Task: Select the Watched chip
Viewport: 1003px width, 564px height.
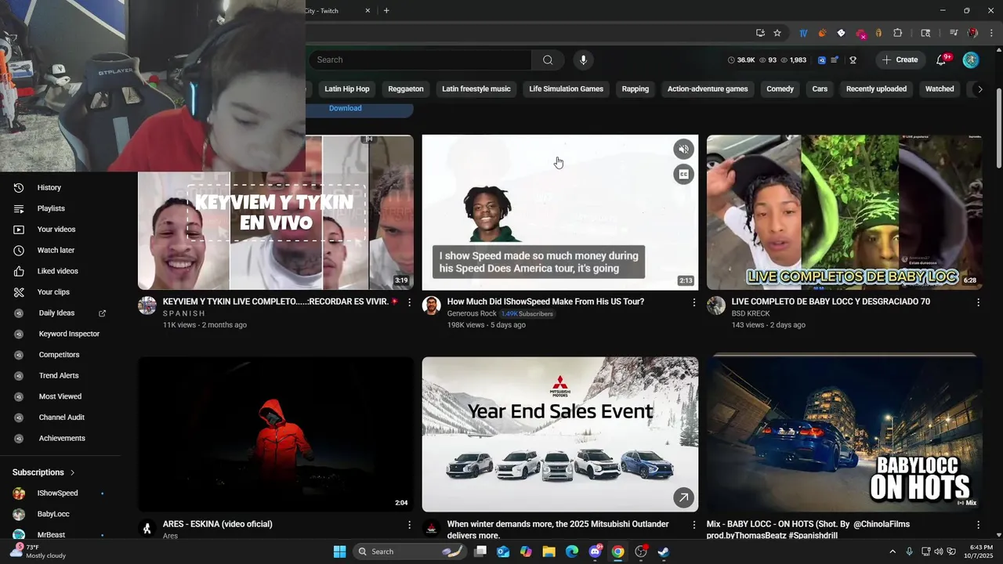Action: (x=940, y=89)
